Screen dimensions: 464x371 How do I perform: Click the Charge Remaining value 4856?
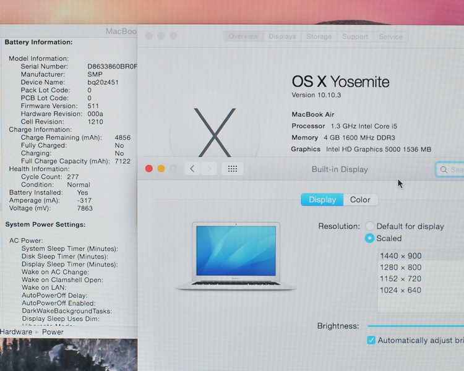click(122, 137)
